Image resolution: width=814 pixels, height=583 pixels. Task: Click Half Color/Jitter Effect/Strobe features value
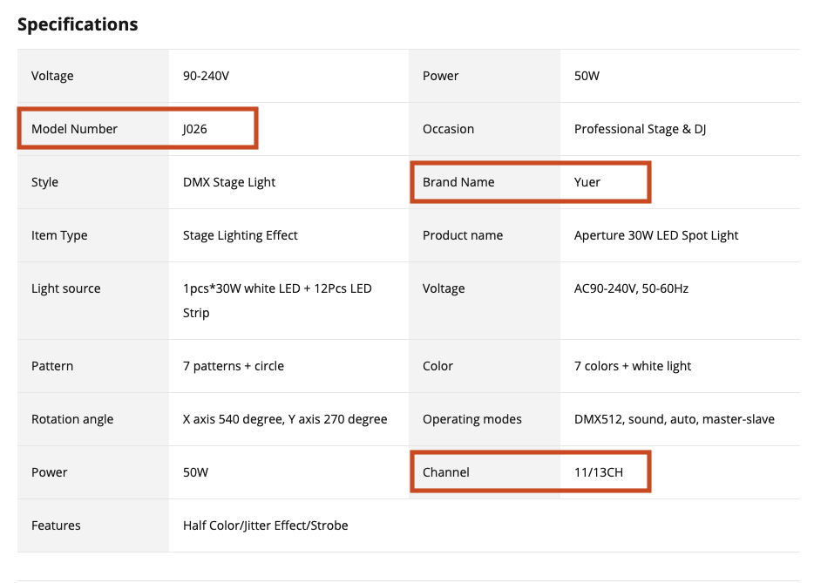point(266,525)
